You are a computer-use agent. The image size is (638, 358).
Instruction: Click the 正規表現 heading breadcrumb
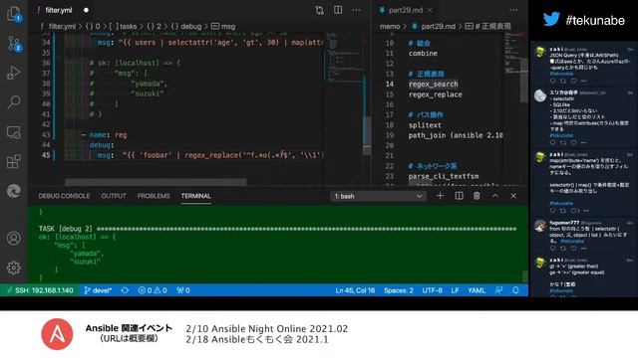(492, 27)
